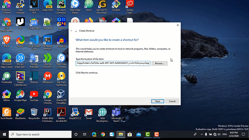Select the Top Flash Games.exe icon
Image resolution: width=249 pixels, height=140 pixels.
[x=62, y=79]
